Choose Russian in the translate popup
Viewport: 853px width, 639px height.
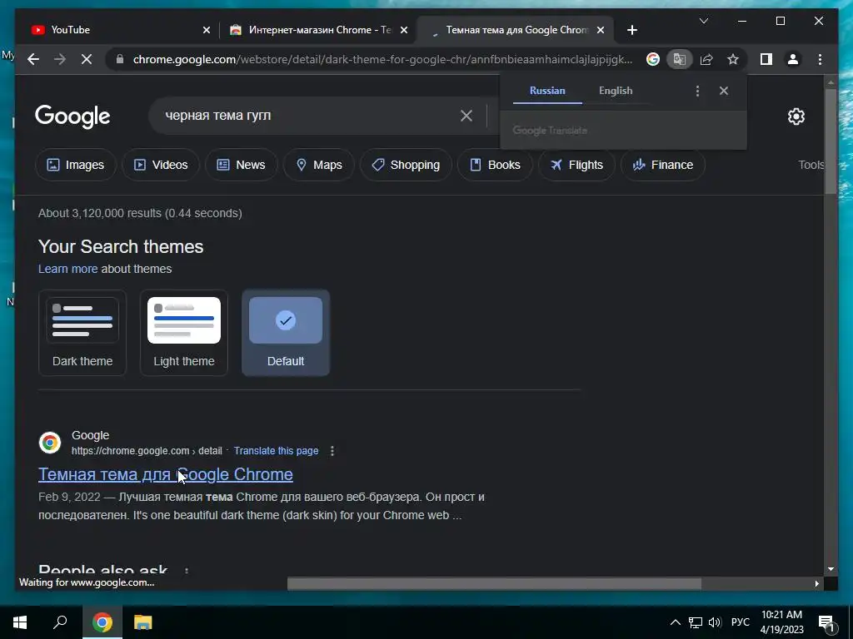(x=547, y=91)
